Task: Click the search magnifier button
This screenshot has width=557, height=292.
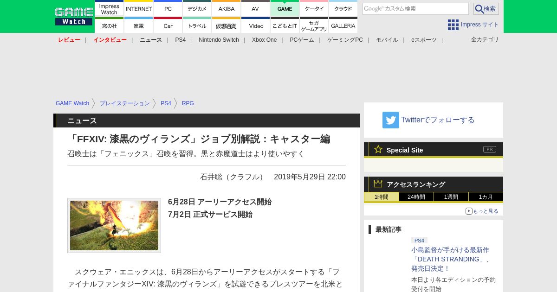Action: click(x=486, y=9)
